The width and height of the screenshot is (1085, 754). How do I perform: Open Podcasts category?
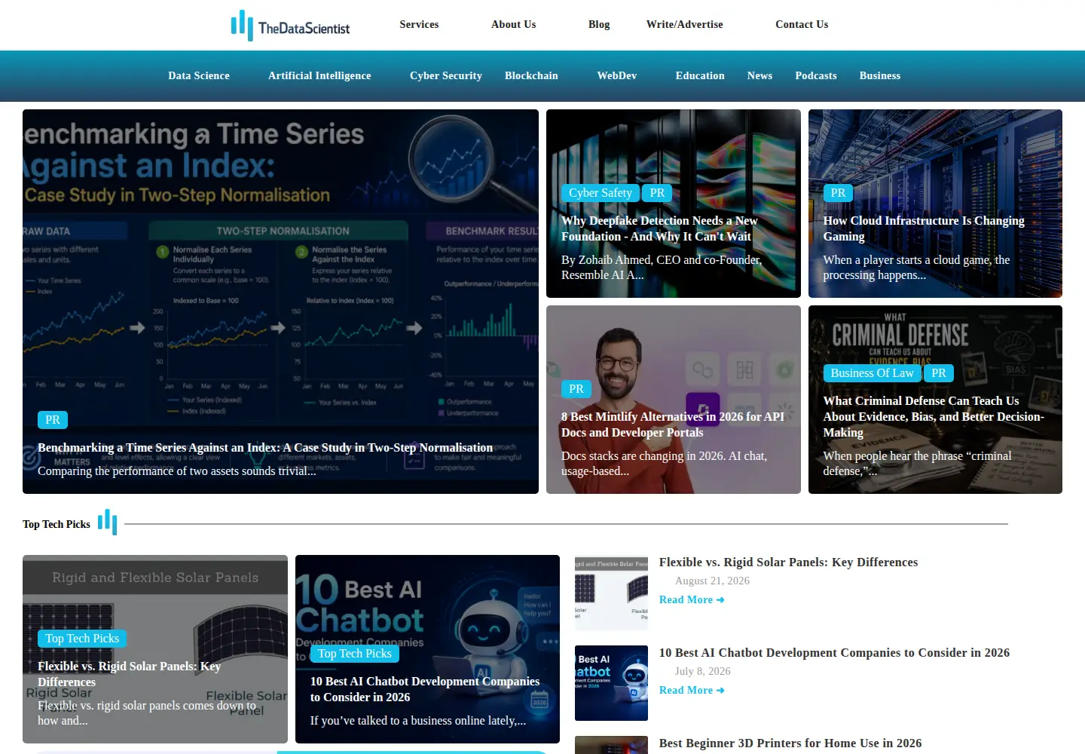[x=816, y=76]
